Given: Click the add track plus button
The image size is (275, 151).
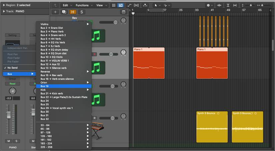Looking at the screenshot, I should 55,12.
